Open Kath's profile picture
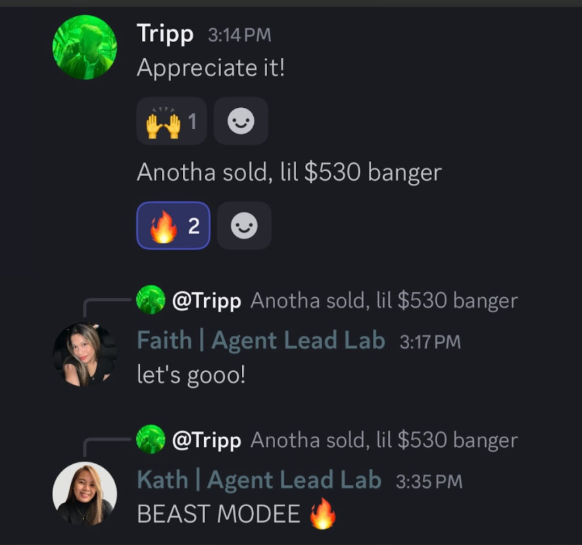Viewport: 582px width, 545px height. 85,494
